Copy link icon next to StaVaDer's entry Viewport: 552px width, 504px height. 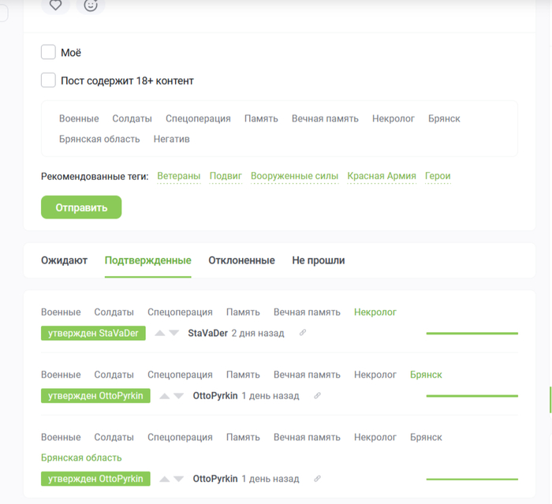pyautogui.click(x=303, y=333)
